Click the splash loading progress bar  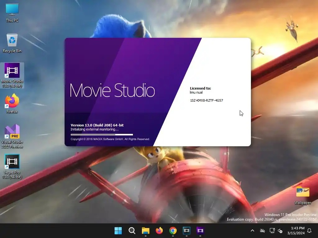(x=102, y=134)
